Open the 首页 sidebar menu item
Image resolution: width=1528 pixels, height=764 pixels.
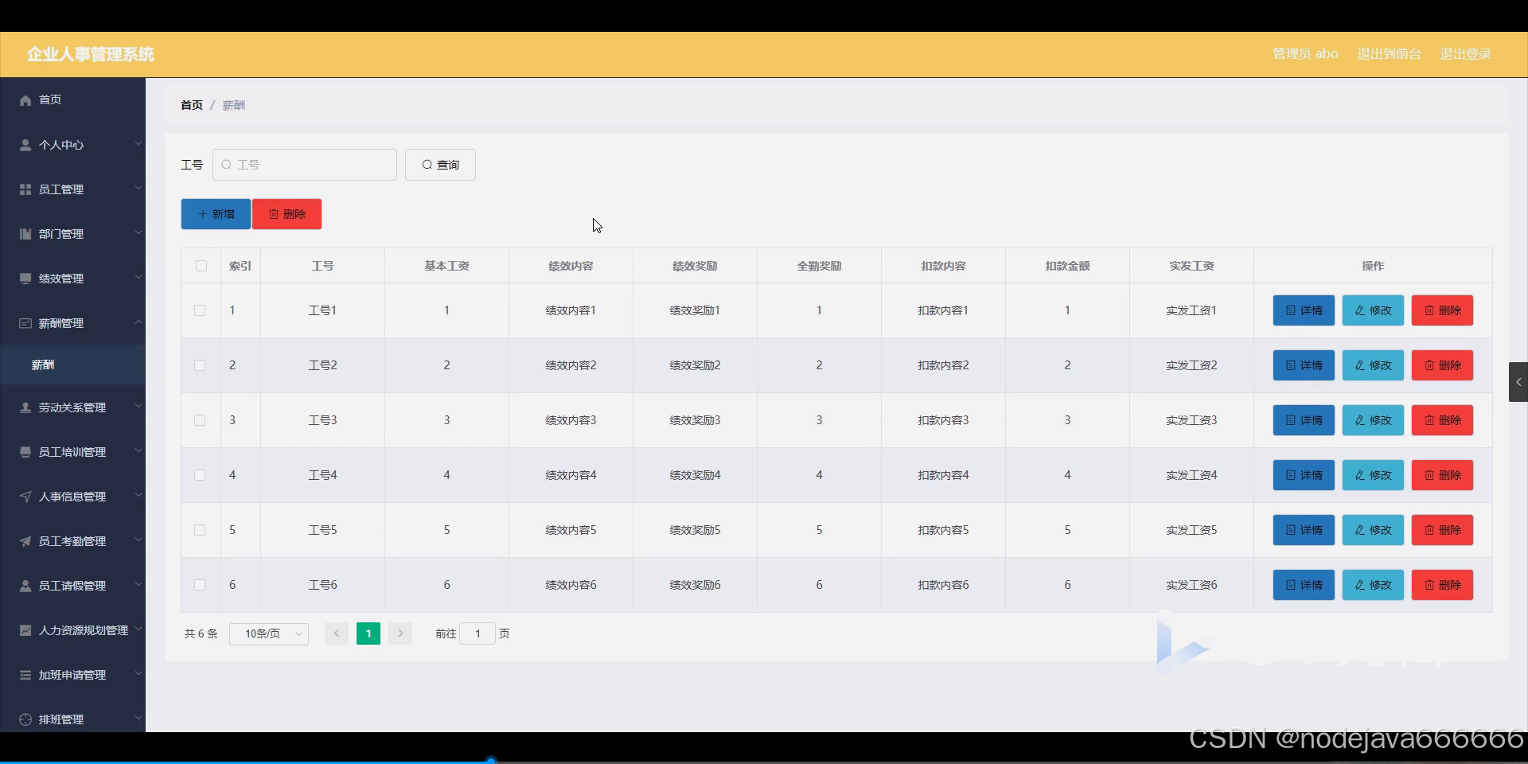[x=72, y=100]
